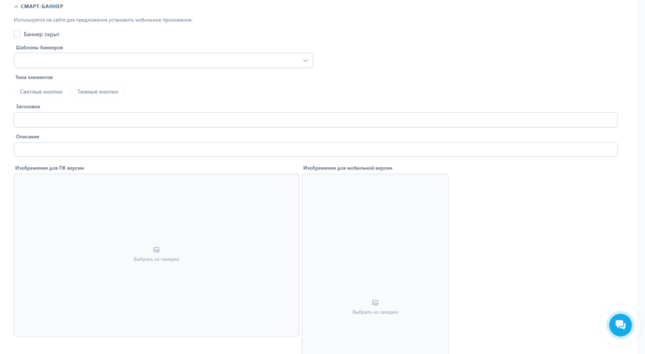Click Выбрать из галереи for мобильной версии

point(375,312)
